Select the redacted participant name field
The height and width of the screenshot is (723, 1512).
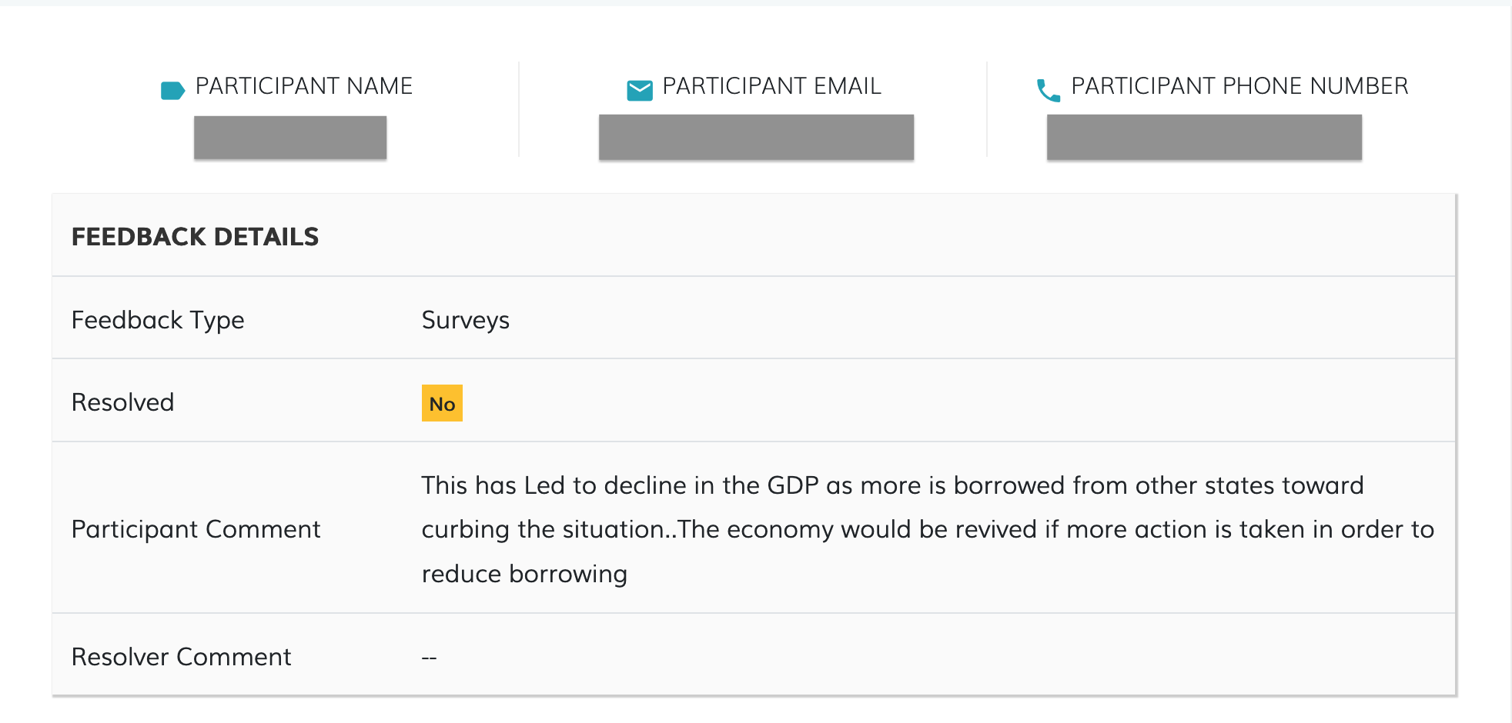click(290, 138)
